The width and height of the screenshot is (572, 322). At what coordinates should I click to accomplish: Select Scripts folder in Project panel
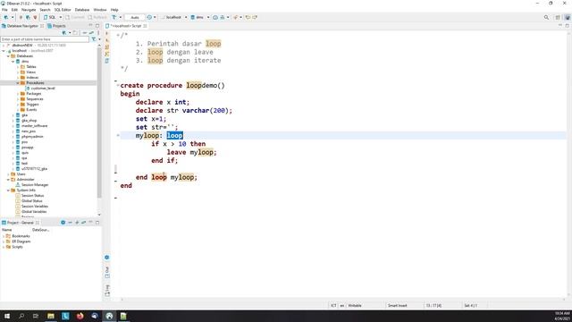[x=17, y=247]
